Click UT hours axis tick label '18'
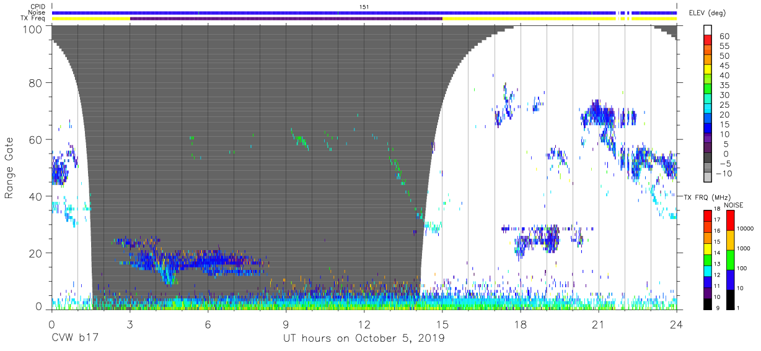Viewport: 761px width, 351px height. [521, 324]
